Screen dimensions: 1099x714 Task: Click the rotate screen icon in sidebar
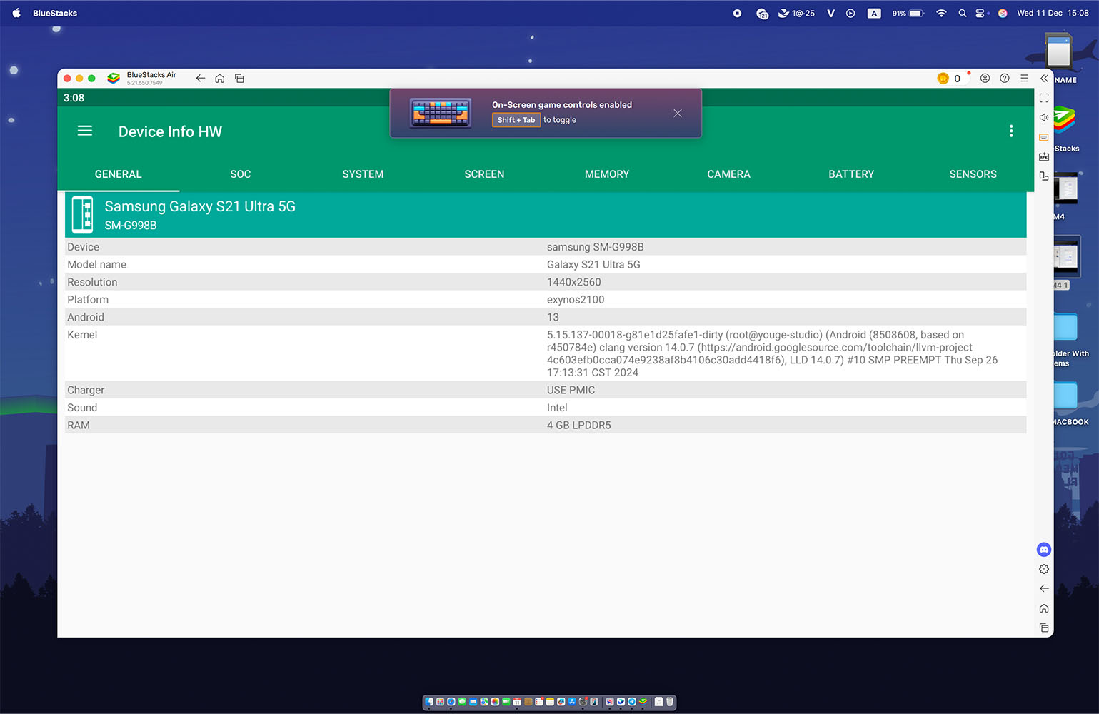[1044, 176]
